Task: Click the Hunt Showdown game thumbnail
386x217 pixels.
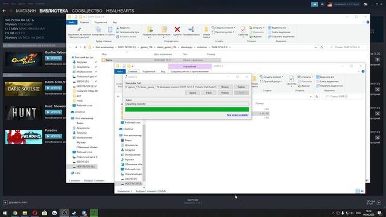Action: (24, 113)
